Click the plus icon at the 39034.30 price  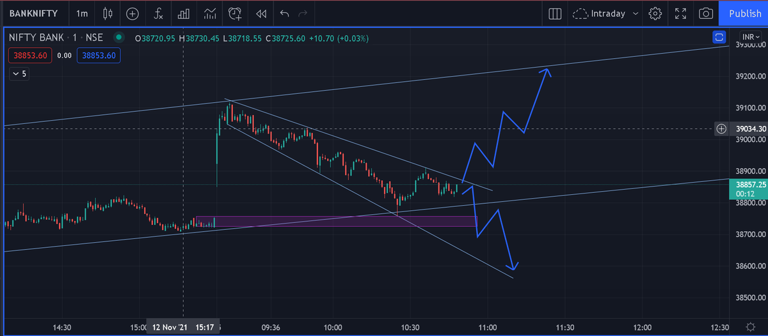coord(721,128)
